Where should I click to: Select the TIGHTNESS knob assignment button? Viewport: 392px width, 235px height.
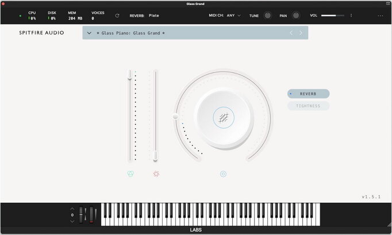[308, 106]
